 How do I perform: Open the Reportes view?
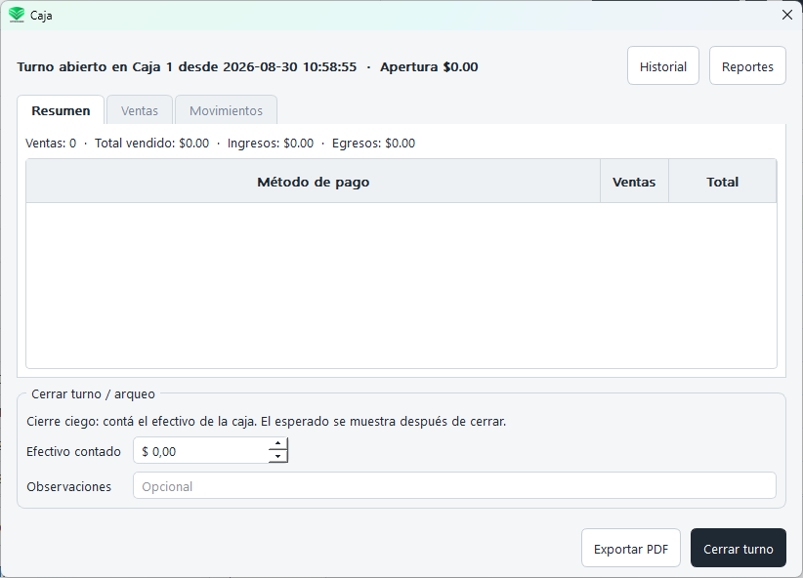click(747, 66)
